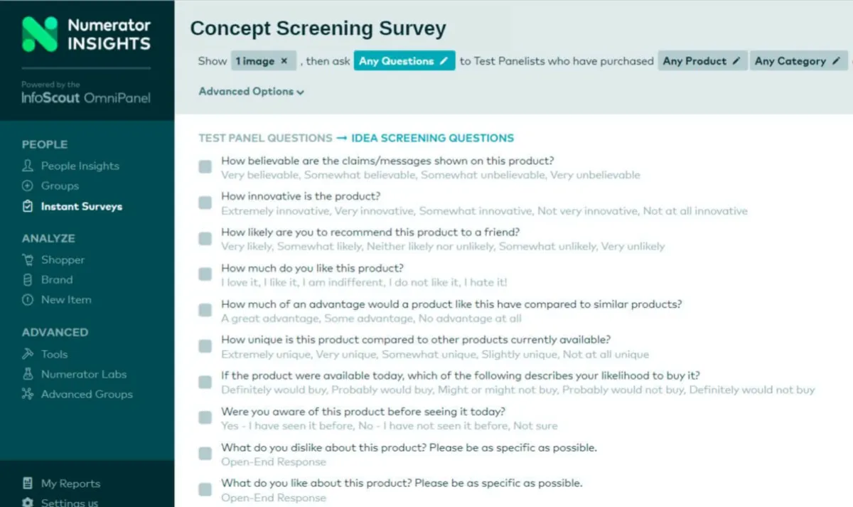
Task: Click the People Insights sidebar icon
Action: [28, 166]
